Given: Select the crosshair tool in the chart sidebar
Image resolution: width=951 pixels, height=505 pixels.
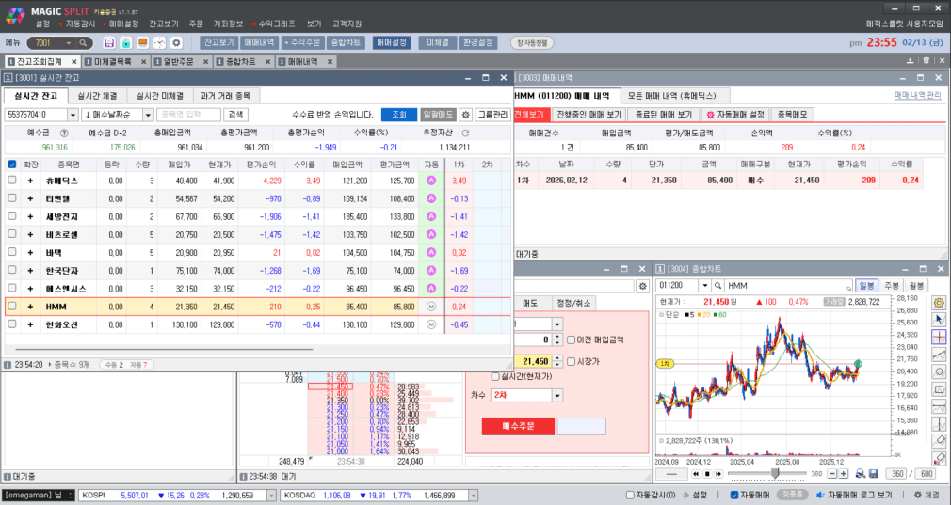Looking at the screenshot, I should pos(939,336).
